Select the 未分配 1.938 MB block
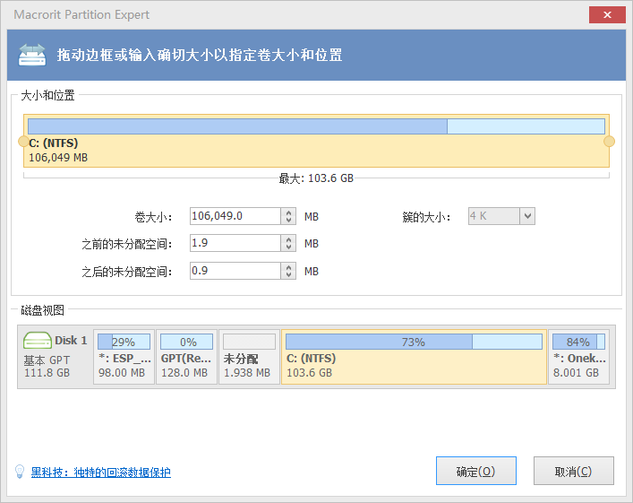 click(x=249, y=357)
